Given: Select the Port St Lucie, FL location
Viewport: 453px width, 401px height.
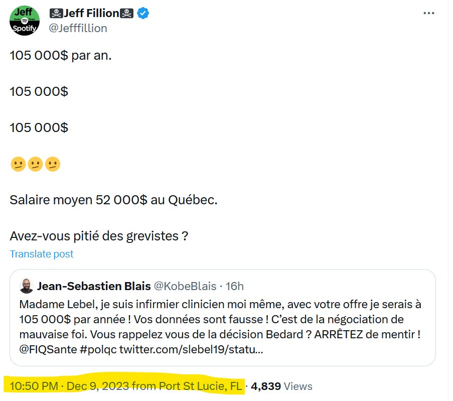Looking at the screenshot, I should coord(201,386).
